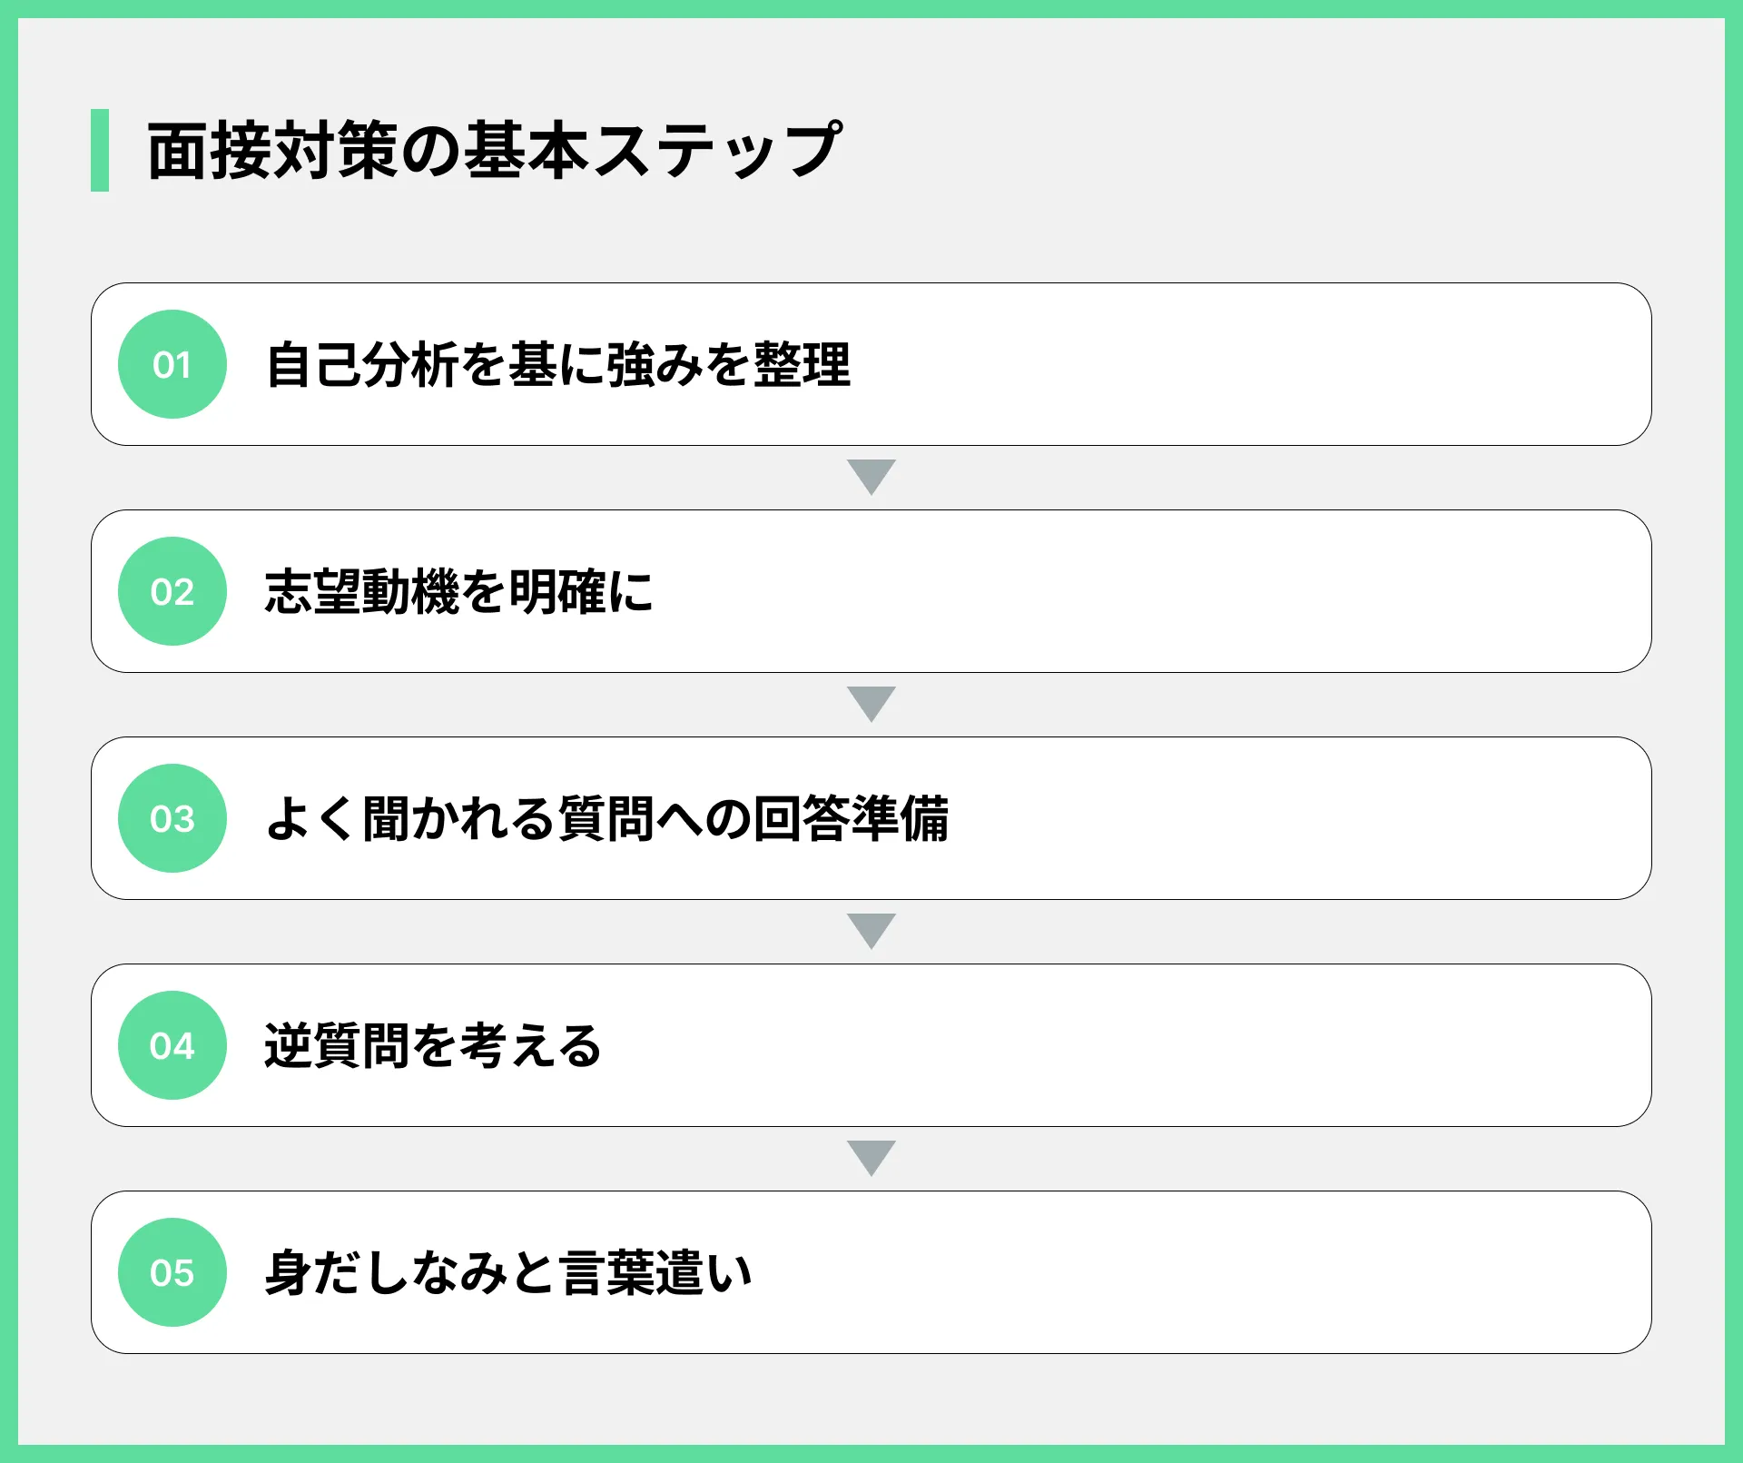Click the green 03 step circle
The height and width of the screenshot is (1463, 1743).
tap(172, 818)
